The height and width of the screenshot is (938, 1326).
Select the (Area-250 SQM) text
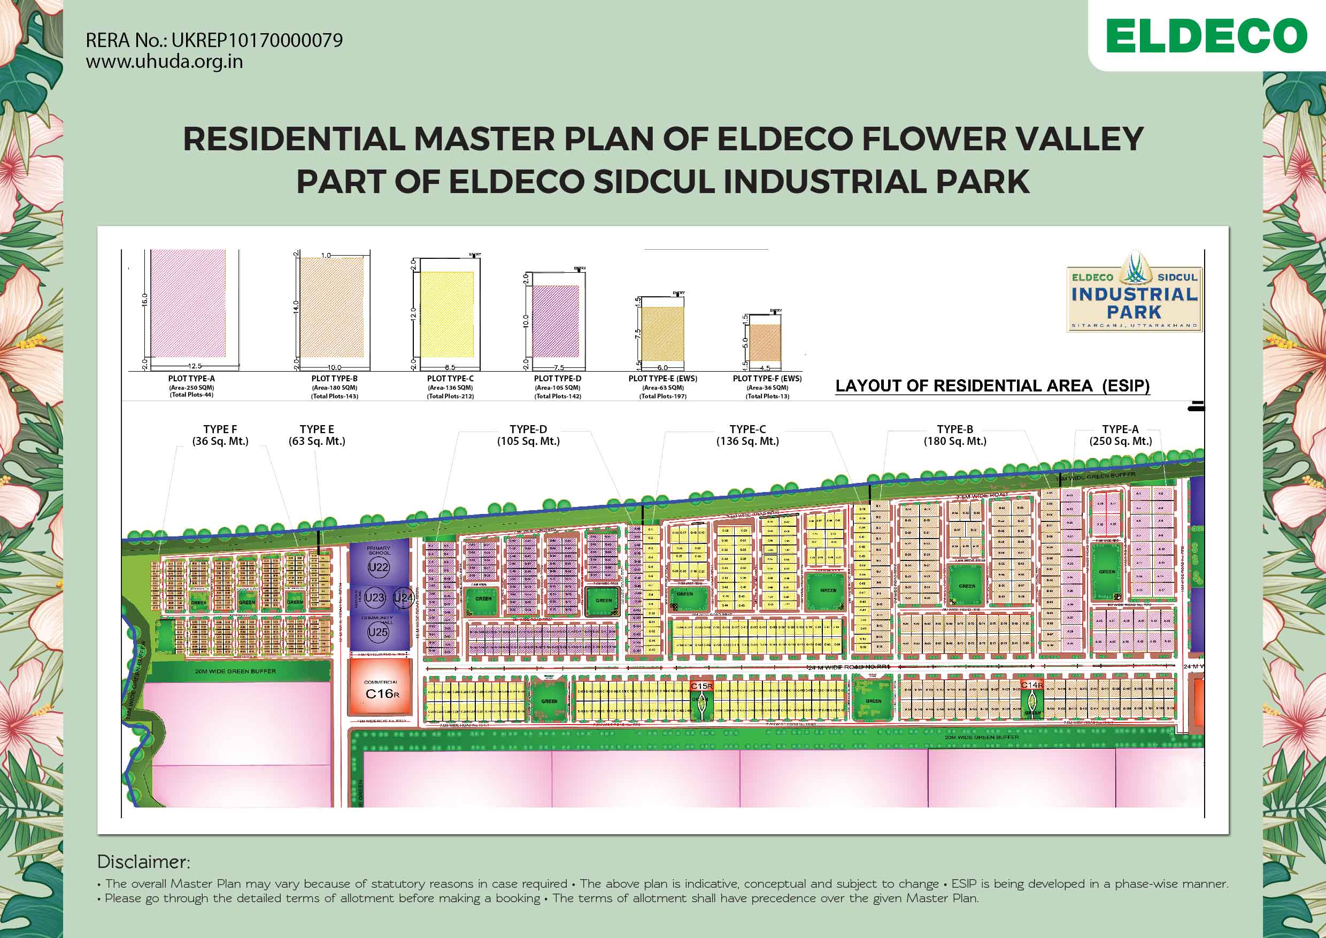(191, 388)
